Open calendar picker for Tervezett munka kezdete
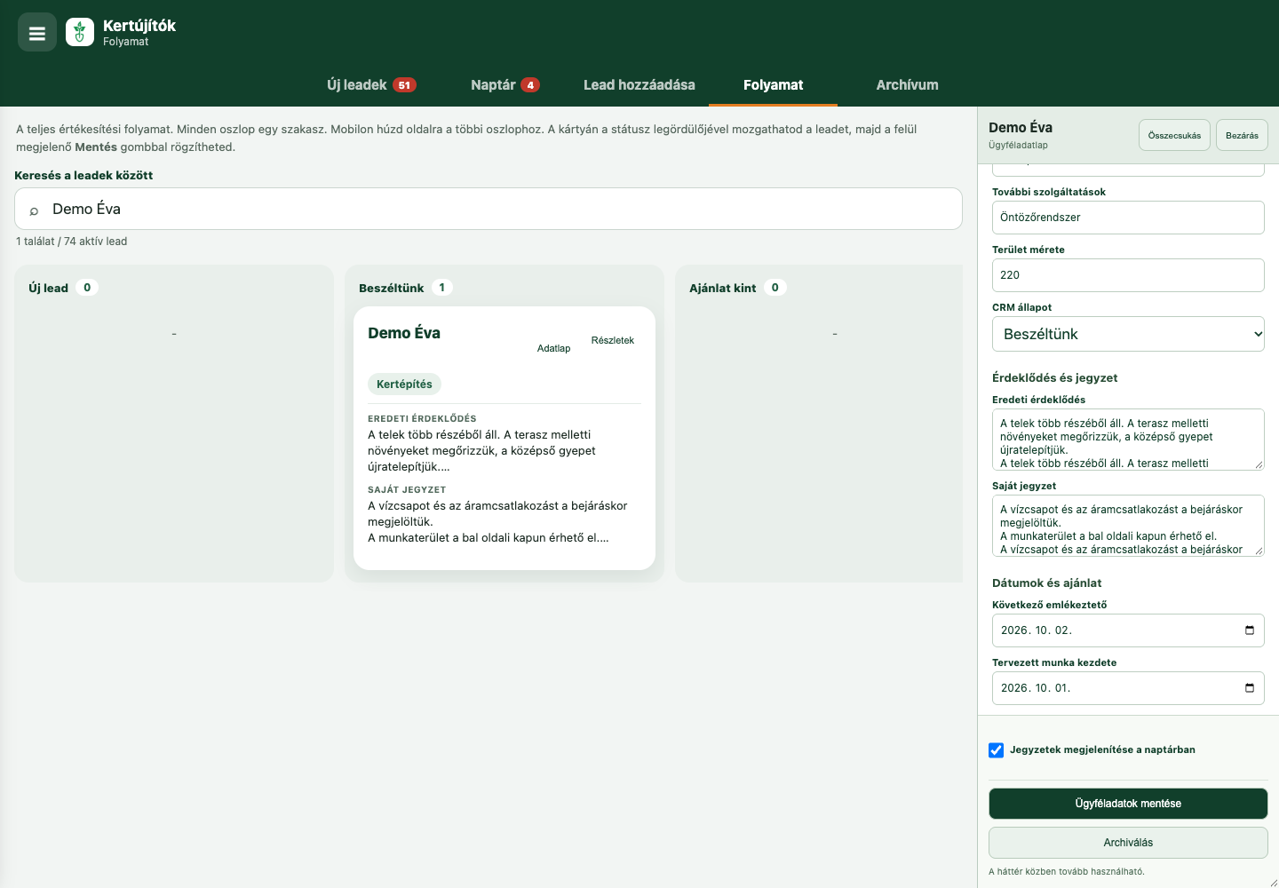The height and width of the screenshot is (888, 1279). point(1250,688)
